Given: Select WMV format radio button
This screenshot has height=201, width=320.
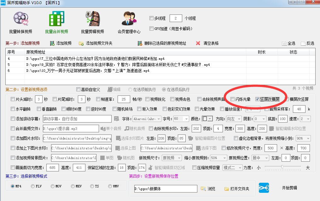Looking at the screenshot, I should point(110,186).
